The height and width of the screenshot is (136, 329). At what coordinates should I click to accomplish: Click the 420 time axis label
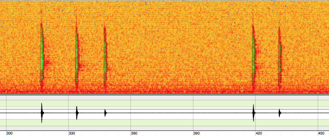click(x=259, y=133)
